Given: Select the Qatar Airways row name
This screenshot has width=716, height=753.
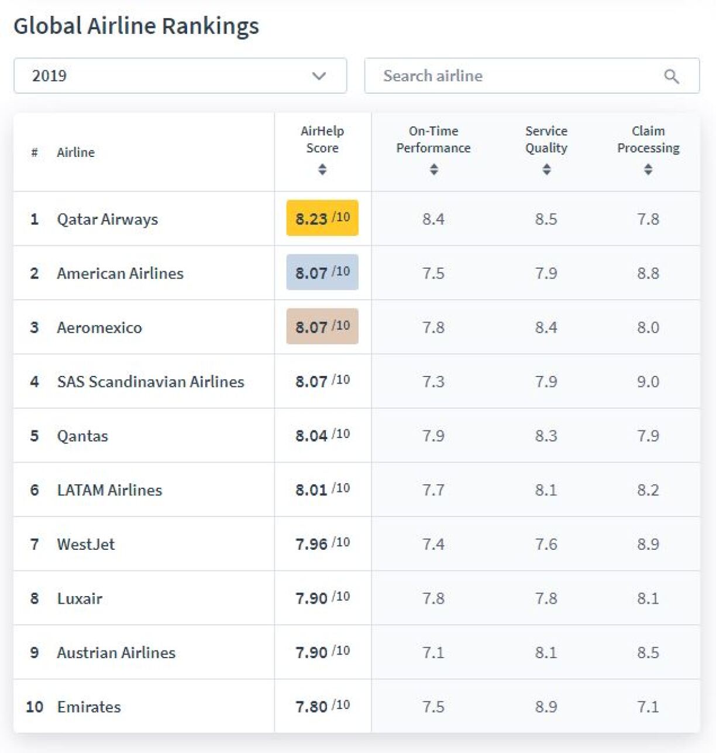Looking at the screenshot, I should click(x=108, y=219).
